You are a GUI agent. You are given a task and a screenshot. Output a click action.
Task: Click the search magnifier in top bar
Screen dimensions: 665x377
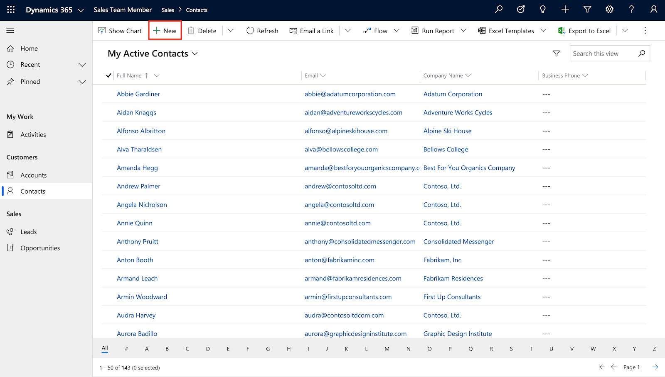point(499,9)
